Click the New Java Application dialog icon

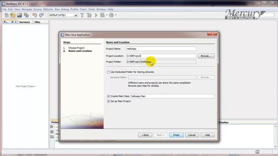click(63, 35)
